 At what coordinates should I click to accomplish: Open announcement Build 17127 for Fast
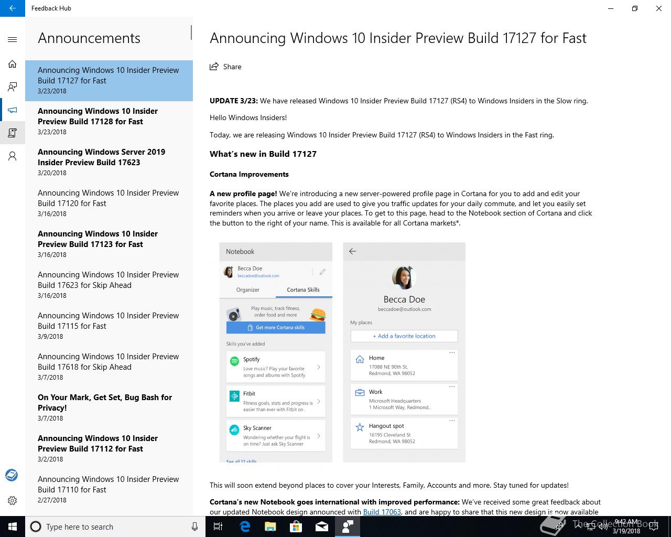pyautogui.click(x=109, y=80)
